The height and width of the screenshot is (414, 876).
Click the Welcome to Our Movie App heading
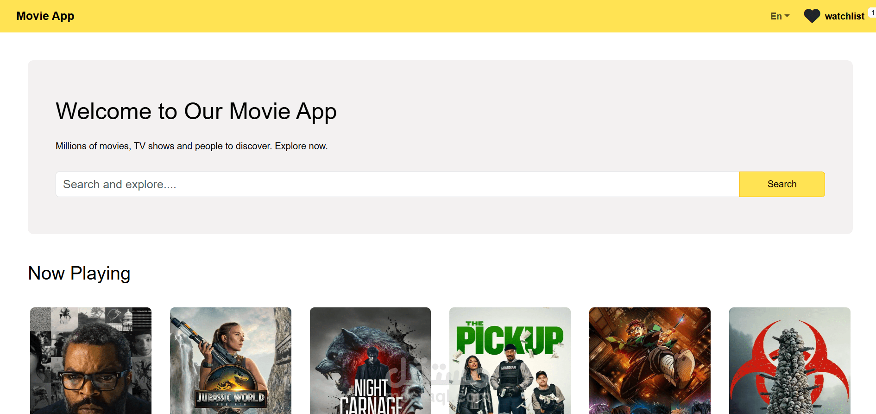(x=196, y=112)
